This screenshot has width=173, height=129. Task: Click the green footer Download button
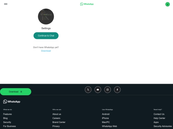(16, 92)
